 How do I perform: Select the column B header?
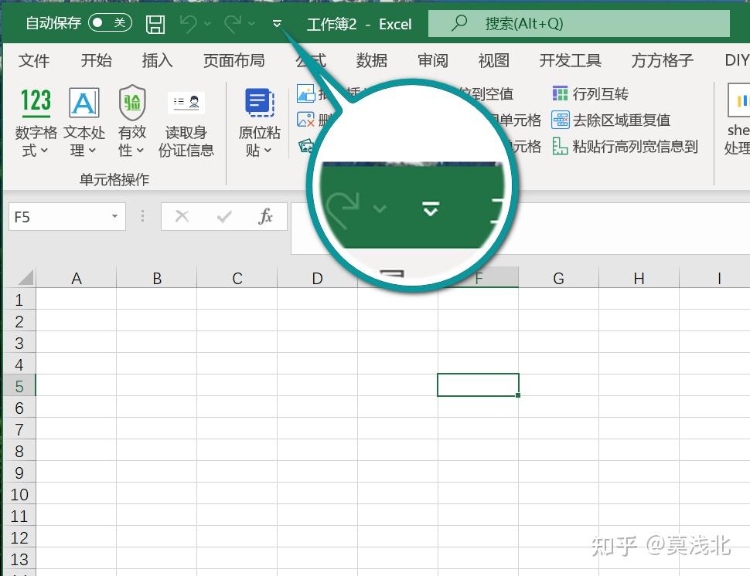(x=157, y=278)
